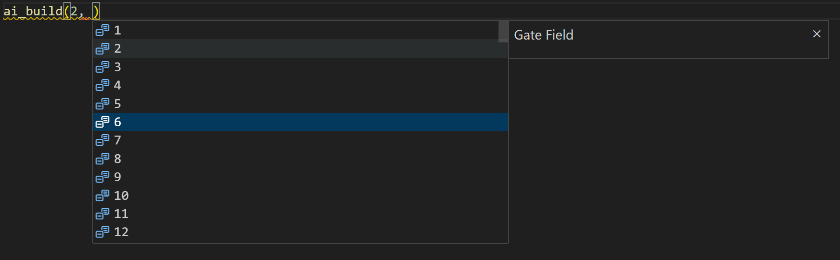The width and height of the screenshot is (840, 260).
Task: Click the enum icon beside suggestion 1
Action: pos(102,30)
